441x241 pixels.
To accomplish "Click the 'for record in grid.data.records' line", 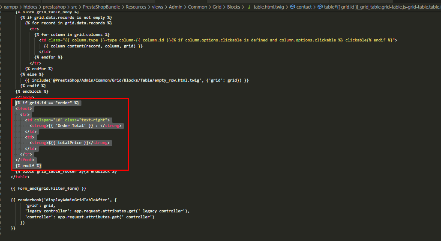I will (68, 23).
